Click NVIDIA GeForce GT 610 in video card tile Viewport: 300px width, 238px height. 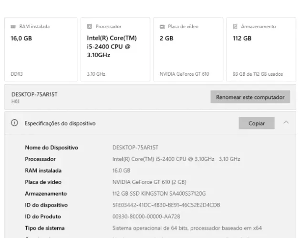[x=185, y=74]
